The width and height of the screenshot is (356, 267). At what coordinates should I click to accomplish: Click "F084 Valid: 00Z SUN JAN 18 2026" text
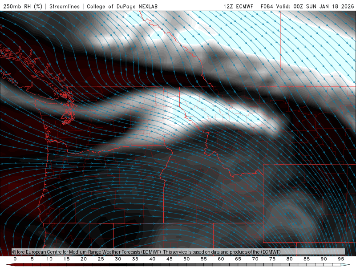click(307, 6)
